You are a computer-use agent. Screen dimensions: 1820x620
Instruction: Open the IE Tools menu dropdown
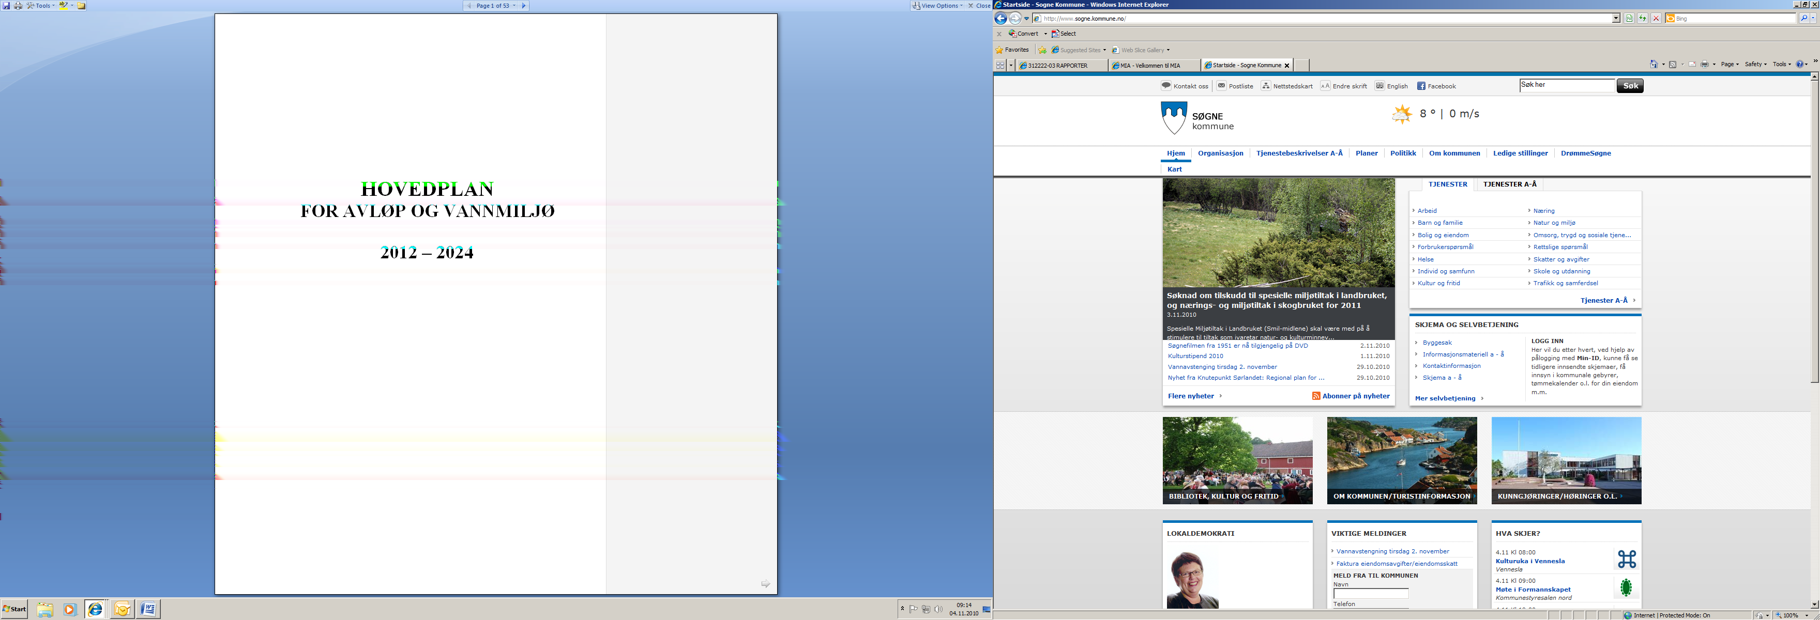point(1783,64)
